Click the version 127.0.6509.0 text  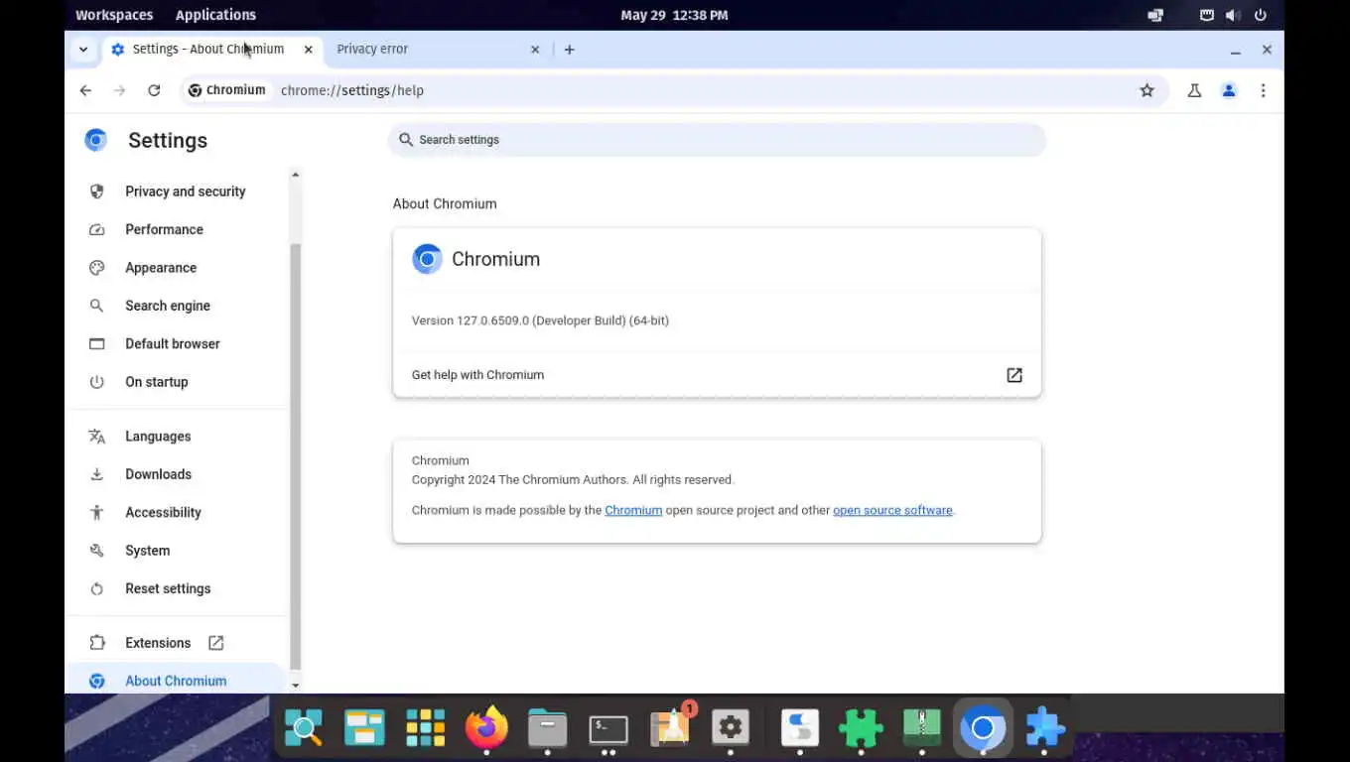click(x=540, y=320)
